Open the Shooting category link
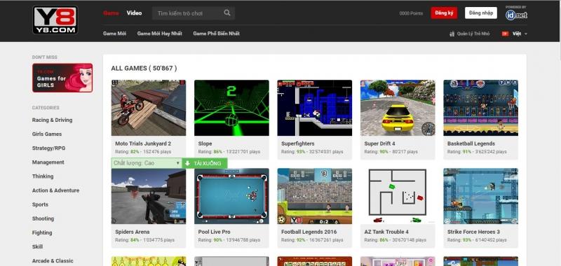The width and height of the screenshot is (561, 266). pyautogui.click(x=43, y=218)
